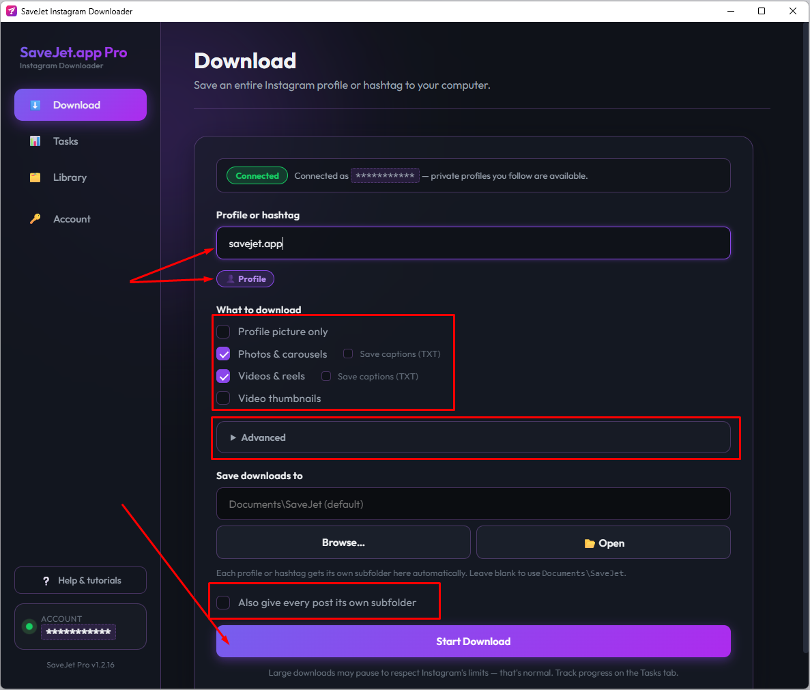Click the What to download heading
Image resolution: width=810 pixels, height=690 pixels.
coord(259,310)
